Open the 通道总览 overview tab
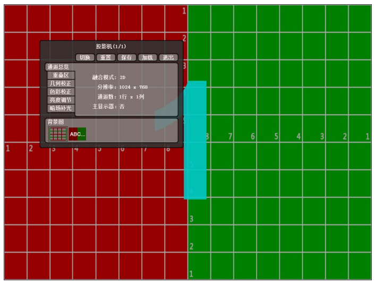This screenshot has width=375, height=284. [x=58, y=67]
